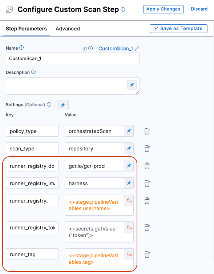Screen dimensions: 214x274
Task: Click the Name input field with CustomScan_1
Action: pyautogui.click(x=73, y=58)
